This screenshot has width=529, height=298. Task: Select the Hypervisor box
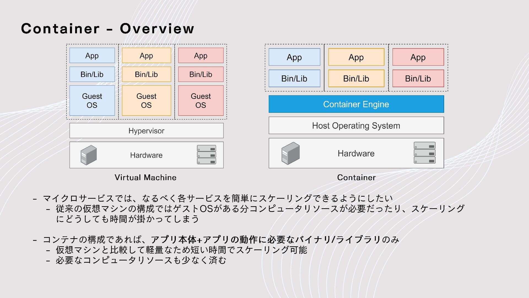(146, 131)
